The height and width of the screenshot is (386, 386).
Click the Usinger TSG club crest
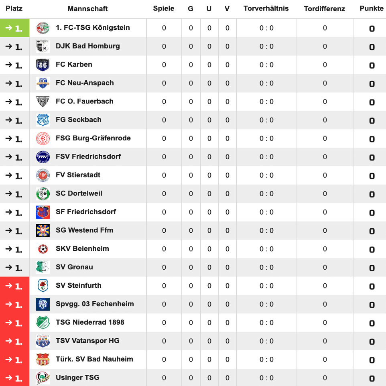tap(43, 378)
